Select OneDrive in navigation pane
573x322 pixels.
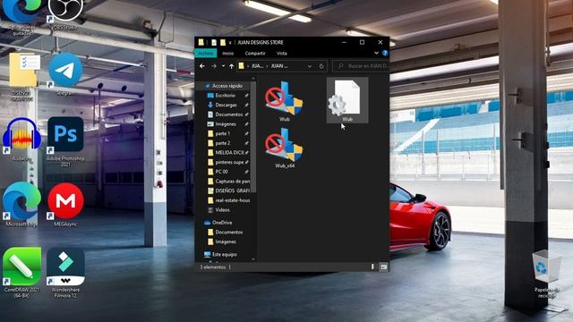[222, 223]
